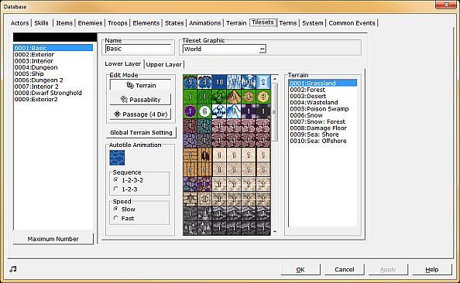Open the System tab

313,23
